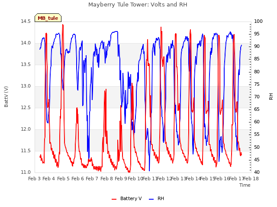Click the 85 tick on RH axis
Image resolution: width=277 pixels, height=207 pixels.
[257, 59]
